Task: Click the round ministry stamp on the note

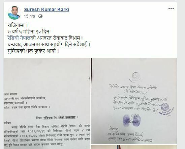Action: [165, 107]
